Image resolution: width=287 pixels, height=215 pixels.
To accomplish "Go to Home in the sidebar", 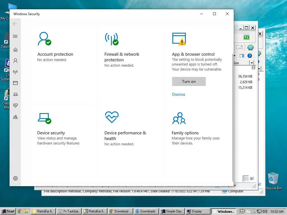I will click(15, 50).
